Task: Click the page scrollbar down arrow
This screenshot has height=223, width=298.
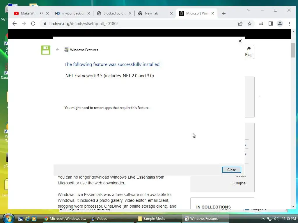Action: point(293,206)
